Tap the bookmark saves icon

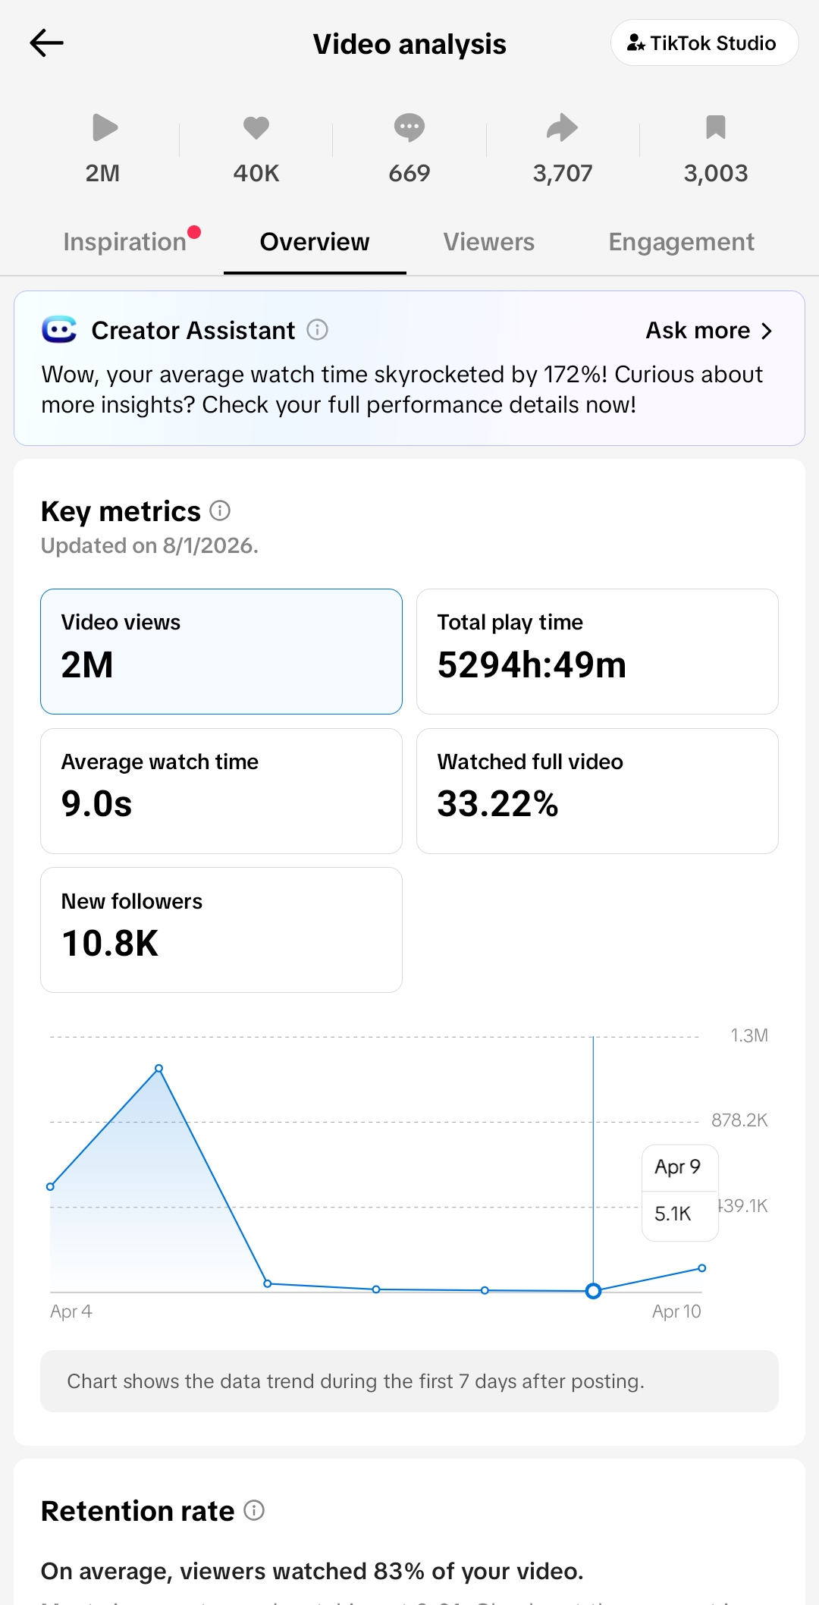(x=716, y=127)
